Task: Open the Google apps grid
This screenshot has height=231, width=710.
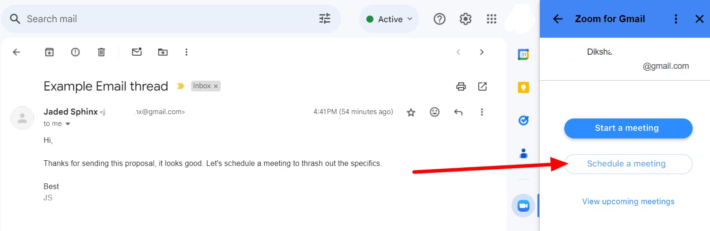Action: point(492,19)
